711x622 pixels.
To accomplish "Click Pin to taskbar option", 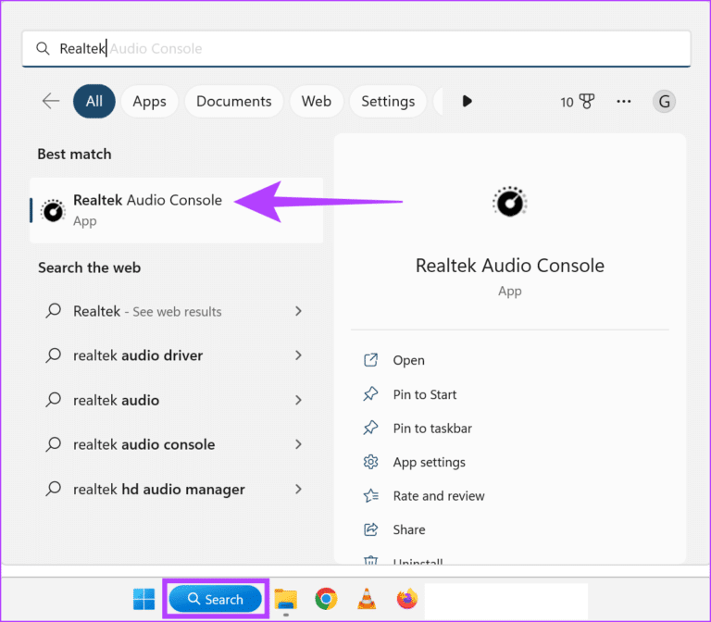I will click(x=432, y=429).
